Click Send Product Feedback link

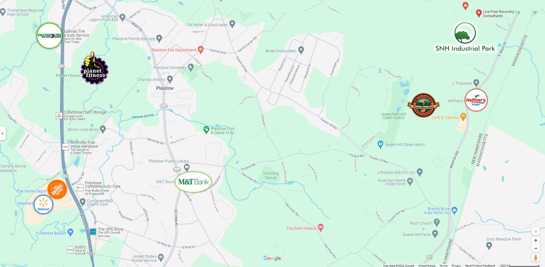[x=480, y=266]
